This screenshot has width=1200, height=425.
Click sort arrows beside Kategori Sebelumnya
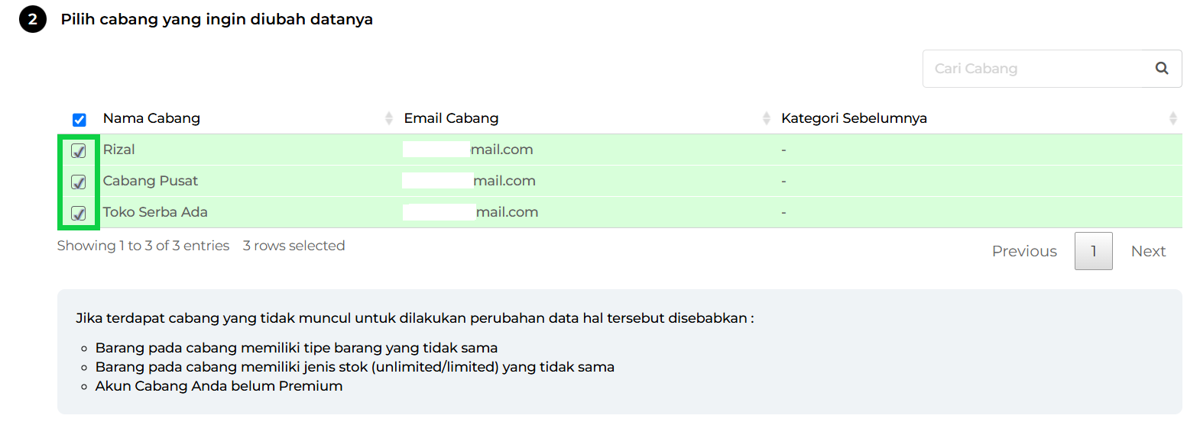(x=1172, y=118)
